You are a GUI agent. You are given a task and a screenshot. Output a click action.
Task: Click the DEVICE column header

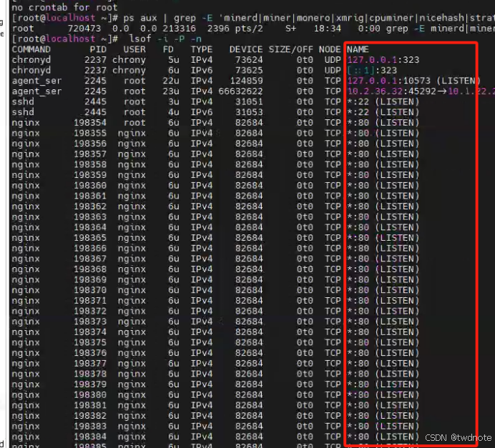tap(246, 49)
